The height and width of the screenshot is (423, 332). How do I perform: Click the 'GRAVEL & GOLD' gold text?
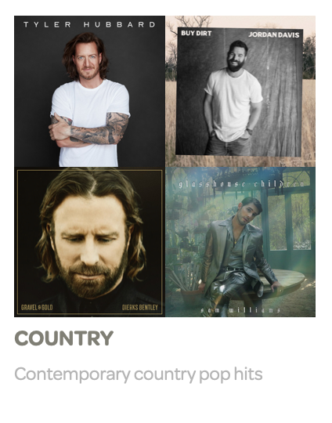pyautogui.click(x=37, y=307)
